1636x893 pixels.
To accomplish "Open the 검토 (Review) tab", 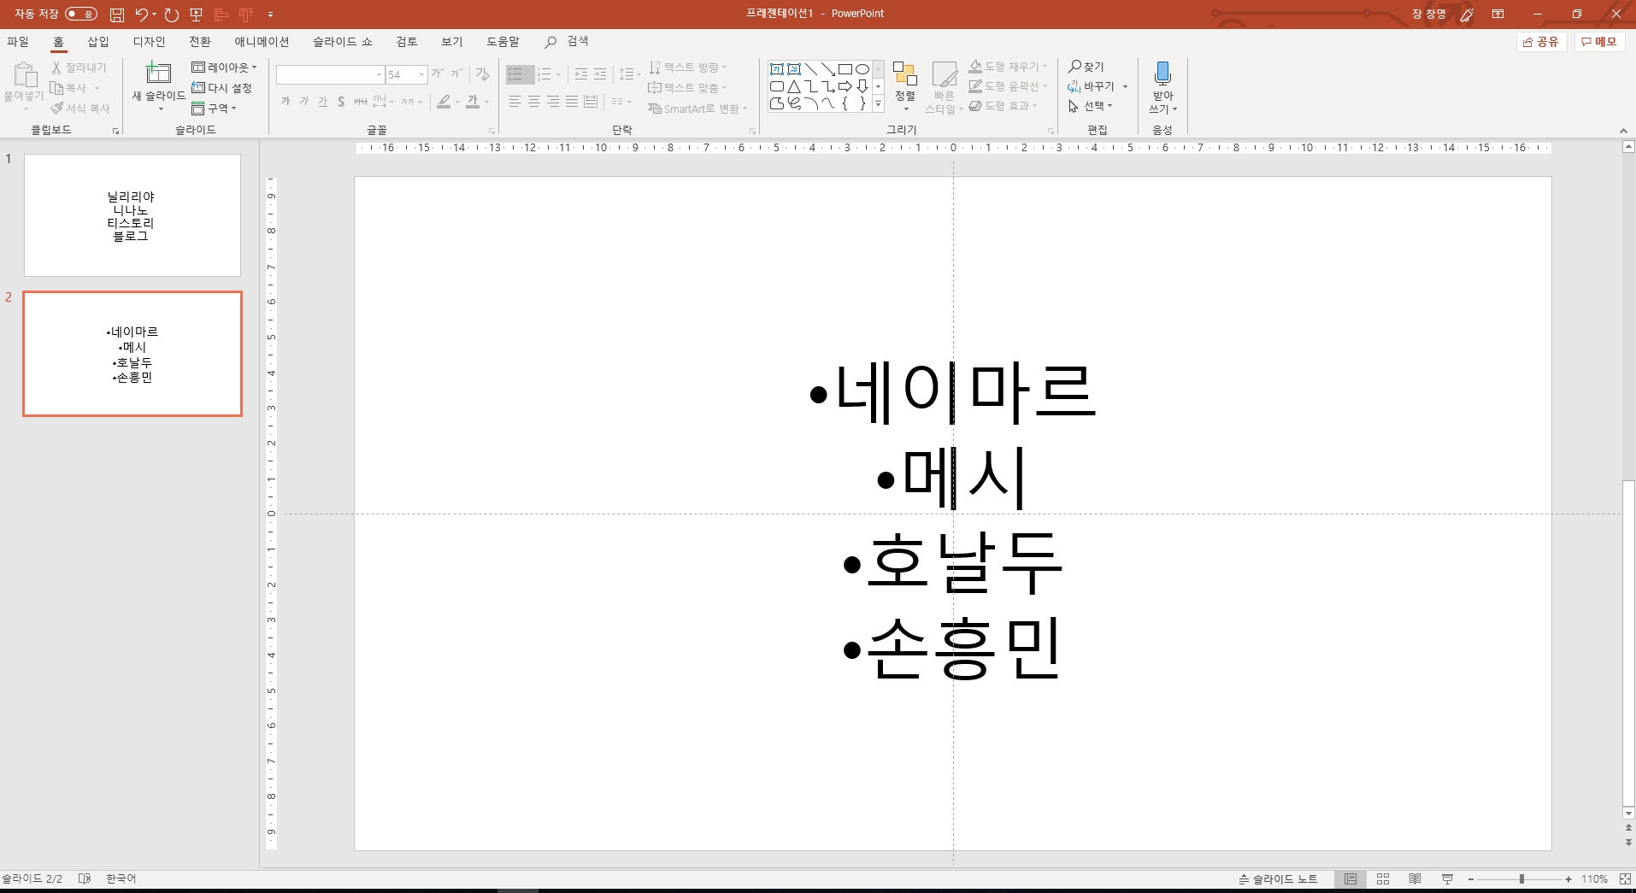I will tap(407, 41).
